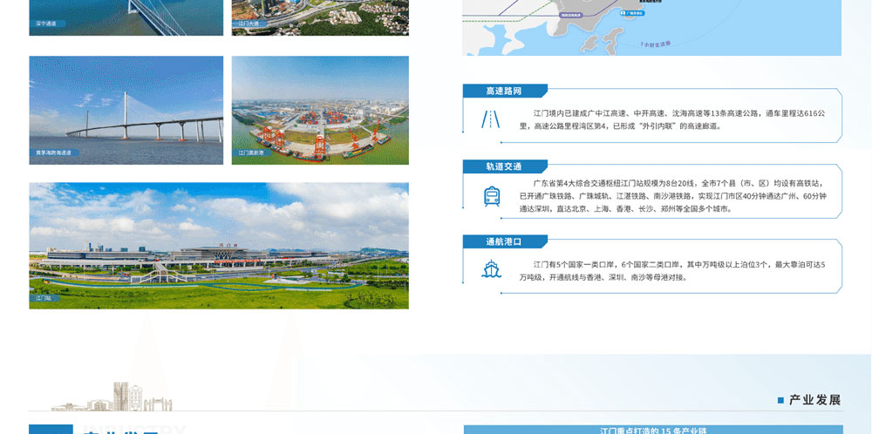Click the train icon under 轨道交通

pos(492,196)
